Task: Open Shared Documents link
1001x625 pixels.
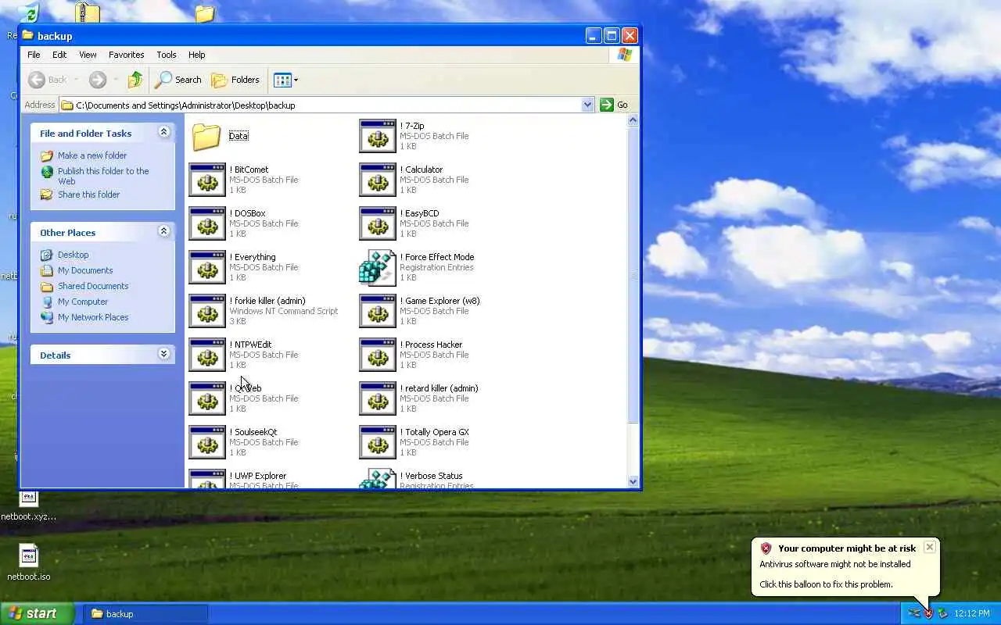Action: [93, 286]
